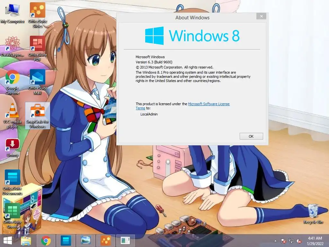Screen dimensions: 329x247
Task: Click OK in About Windows dialog
Action: 251,136
